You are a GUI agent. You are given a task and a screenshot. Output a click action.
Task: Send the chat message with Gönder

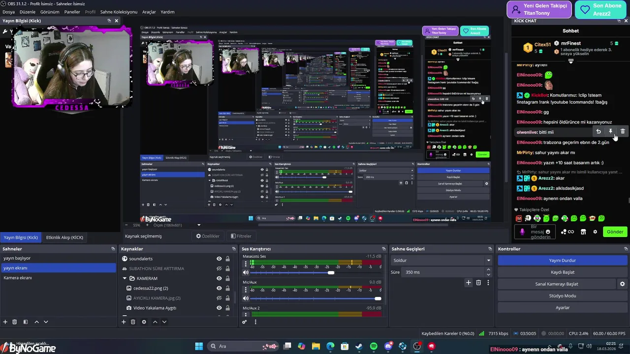click(x=615, y=232)
